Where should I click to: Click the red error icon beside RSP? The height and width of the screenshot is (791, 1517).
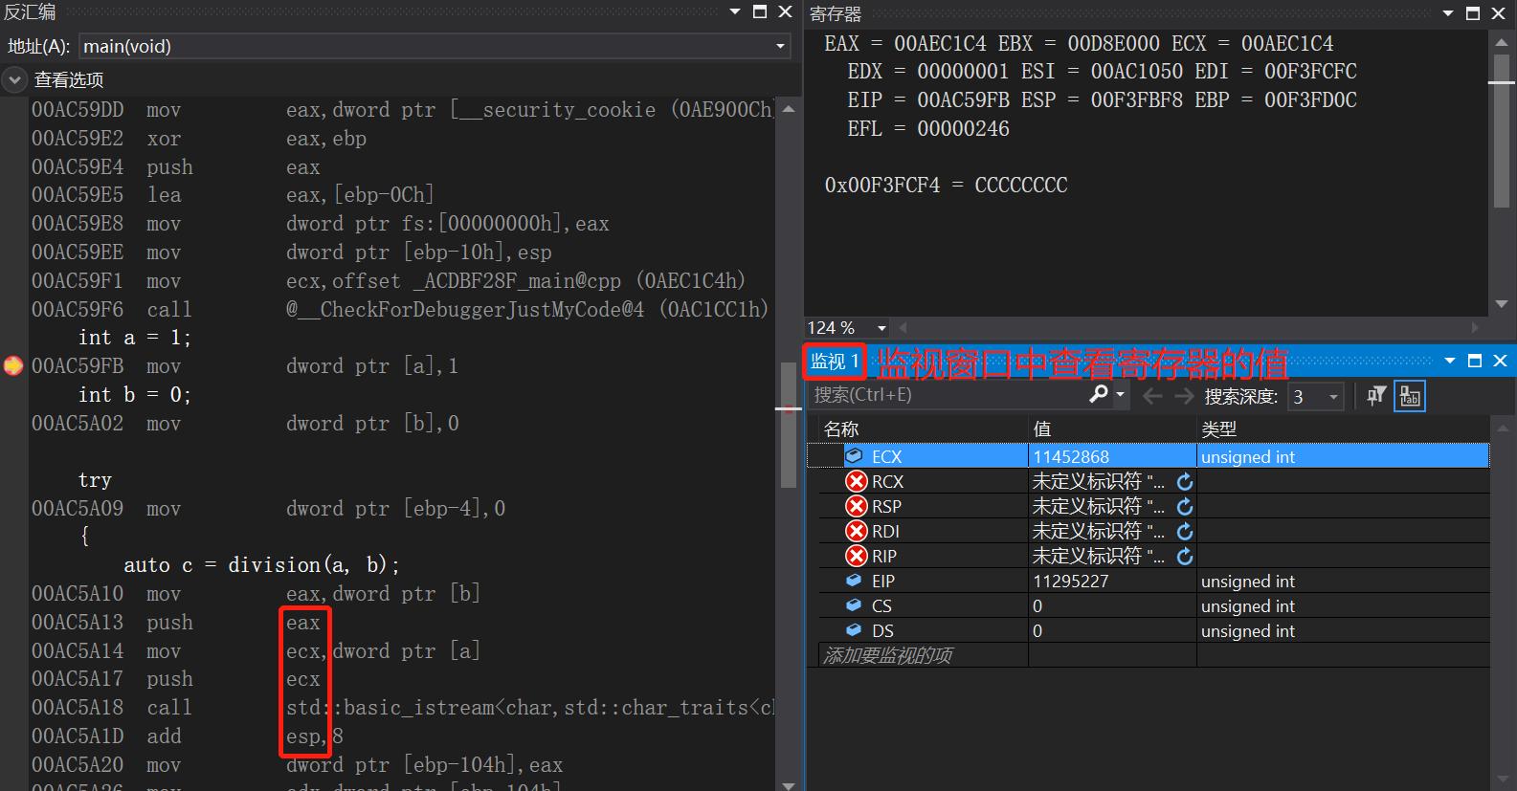click(x=857, y=506)
